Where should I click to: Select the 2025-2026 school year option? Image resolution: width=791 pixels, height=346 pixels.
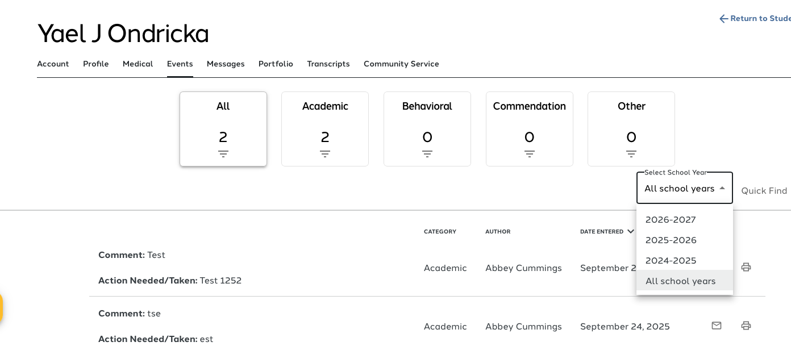point(671,240)
